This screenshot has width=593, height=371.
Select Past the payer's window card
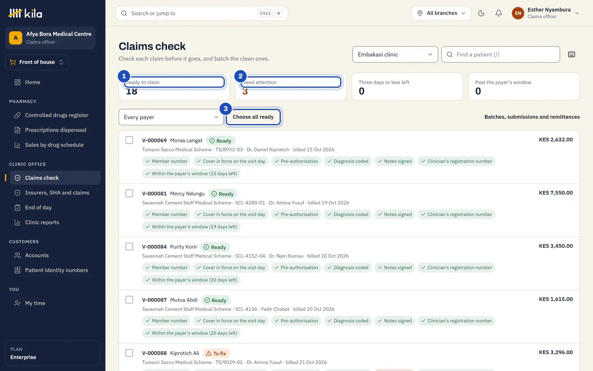coord(524,87)
